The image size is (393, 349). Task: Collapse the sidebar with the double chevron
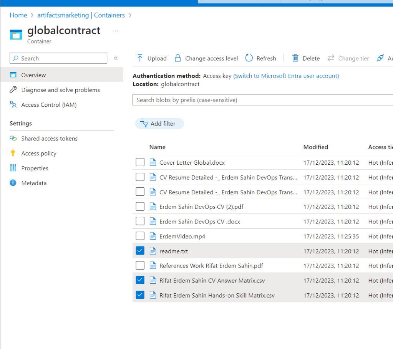click(116, 58)
